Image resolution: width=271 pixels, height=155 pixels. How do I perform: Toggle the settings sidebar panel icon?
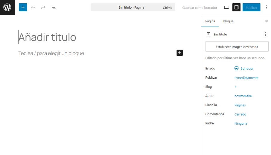click(x=236, y=7)
